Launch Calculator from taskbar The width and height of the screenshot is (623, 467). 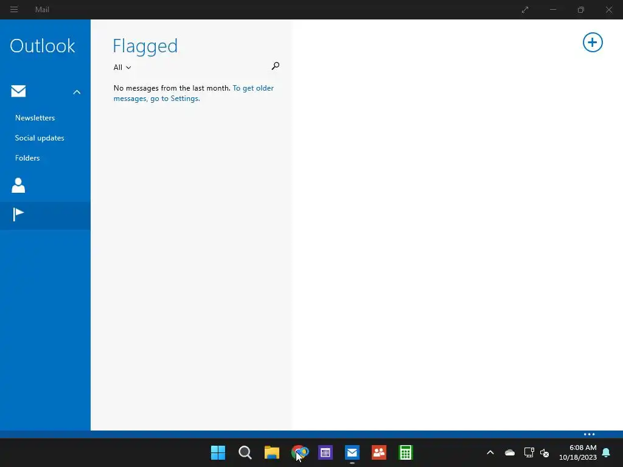click(406, 452)
